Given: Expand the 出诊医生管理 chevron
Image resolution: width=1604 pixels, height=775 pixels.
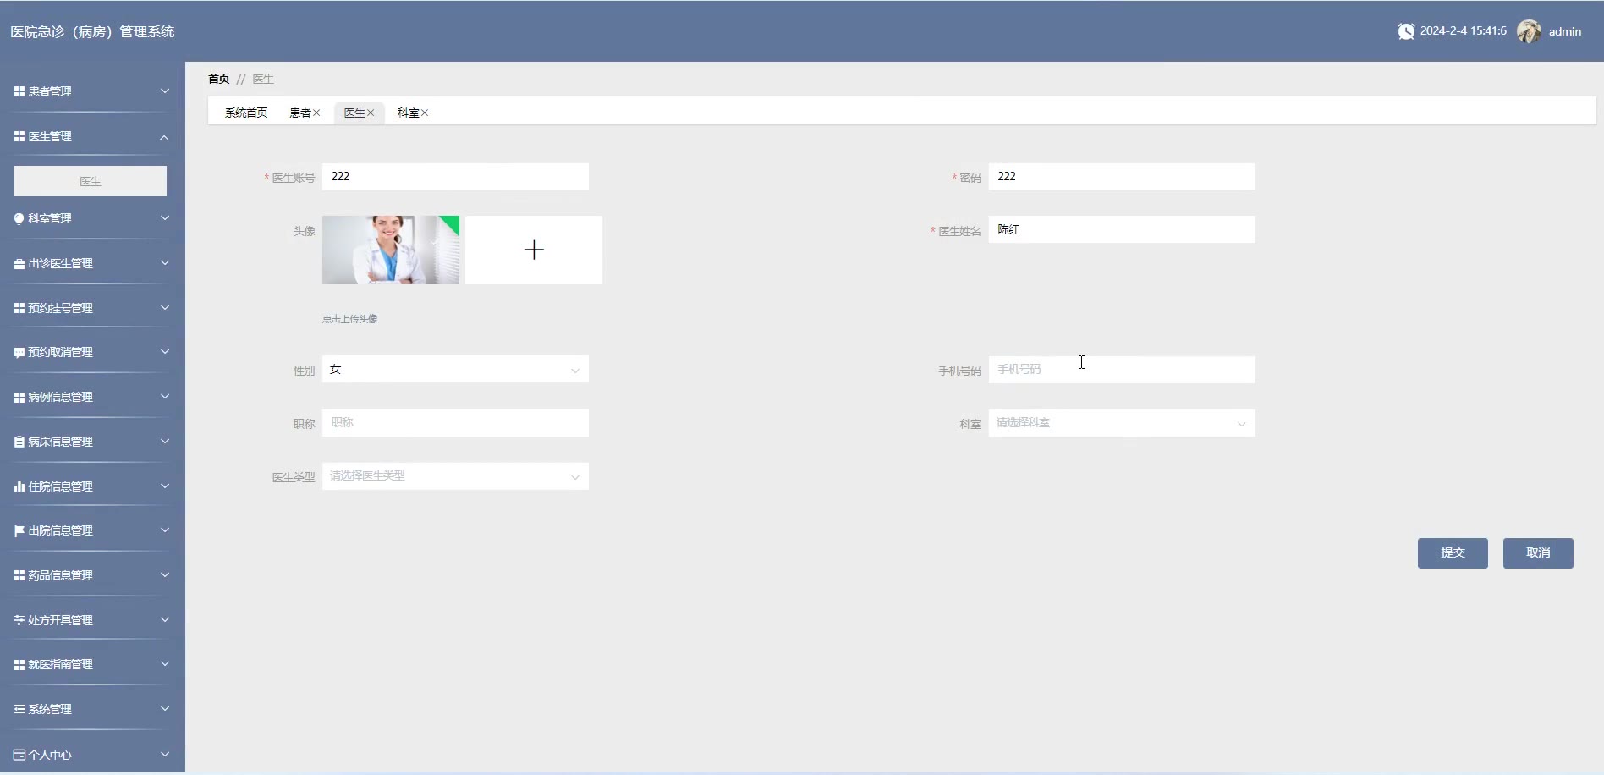Looking at the screenshot, I should click(x=165, y=263).
